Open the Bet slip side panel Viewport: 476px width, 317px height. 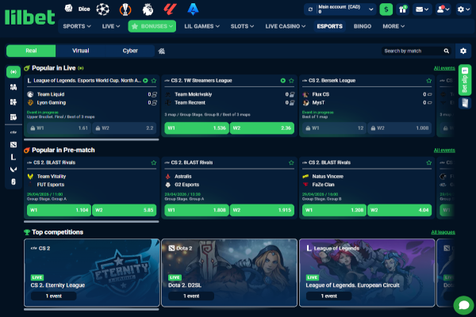[465, 80]
